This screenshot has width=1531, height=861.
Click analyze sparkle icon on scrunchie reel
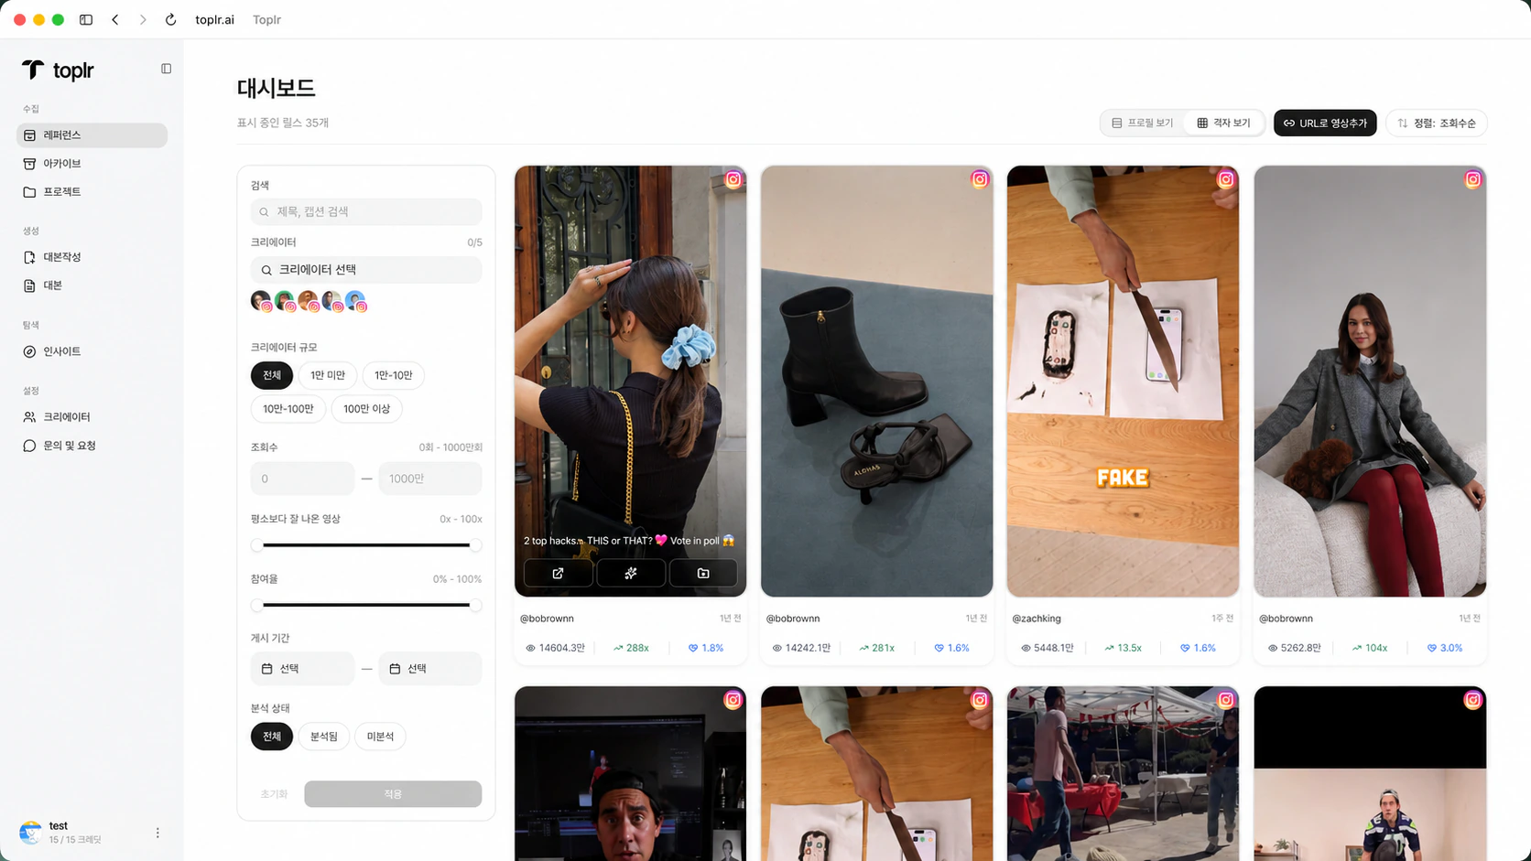point(631,574)
